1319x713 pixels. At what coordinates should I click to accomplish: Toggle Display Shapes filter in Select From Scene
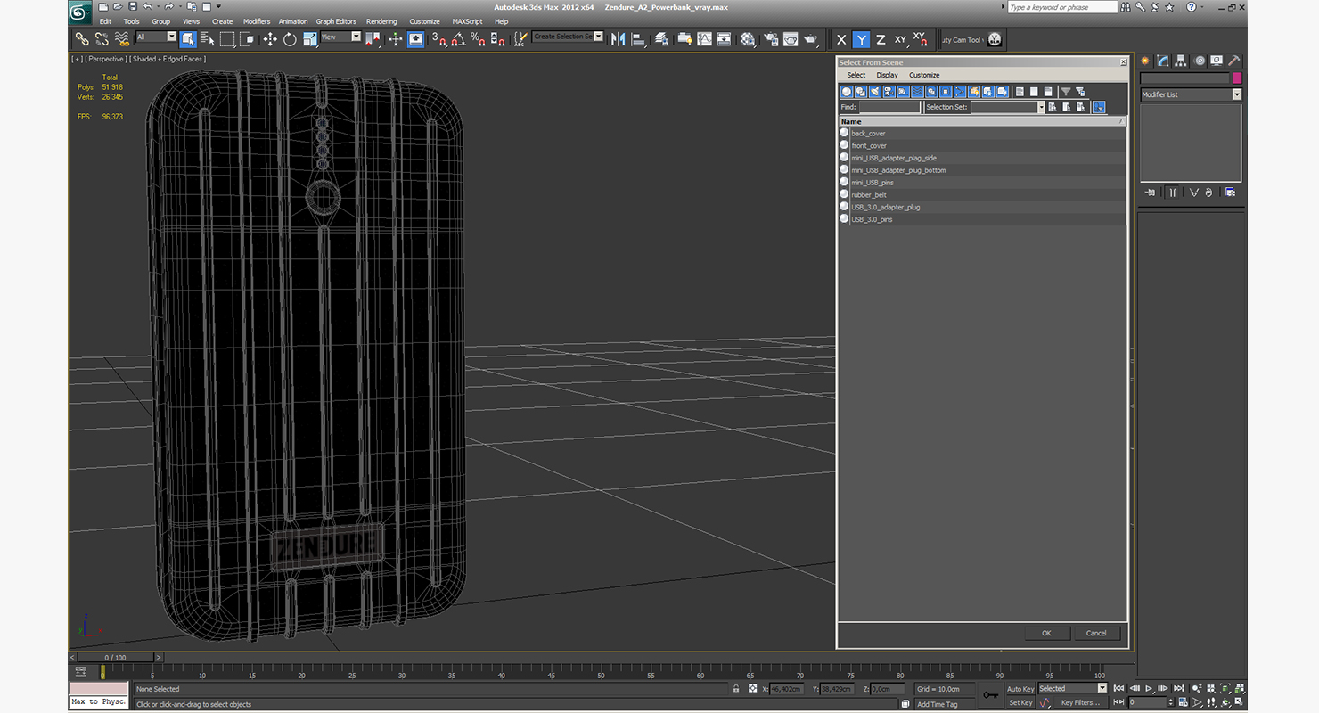tap(861, 92)
